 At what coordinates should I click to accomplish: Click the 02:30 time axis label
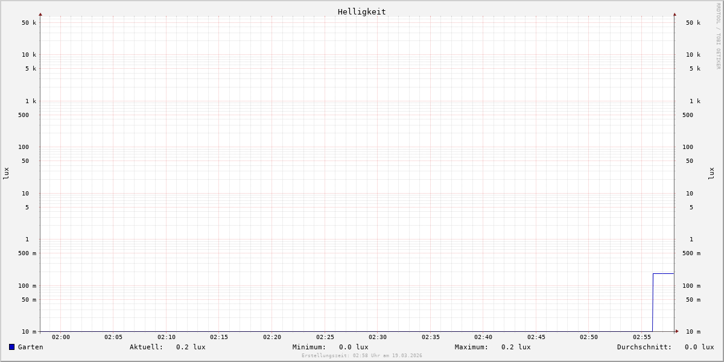click(x=378, y=337)
